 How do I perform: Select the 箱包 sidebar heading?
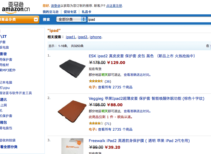click(3, 122)
